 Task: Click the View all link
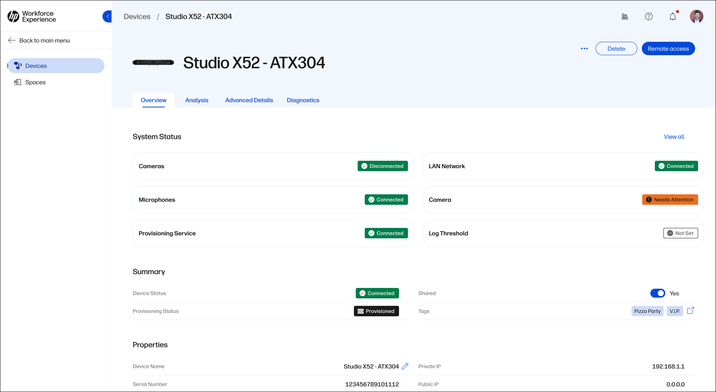pyautogui.click(x=674, y=137)
